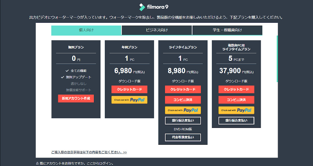The width and height of the screenshot is (313, 166).
Task: Click the 6,980 円 price text
Action: click(x=129, y=71)
